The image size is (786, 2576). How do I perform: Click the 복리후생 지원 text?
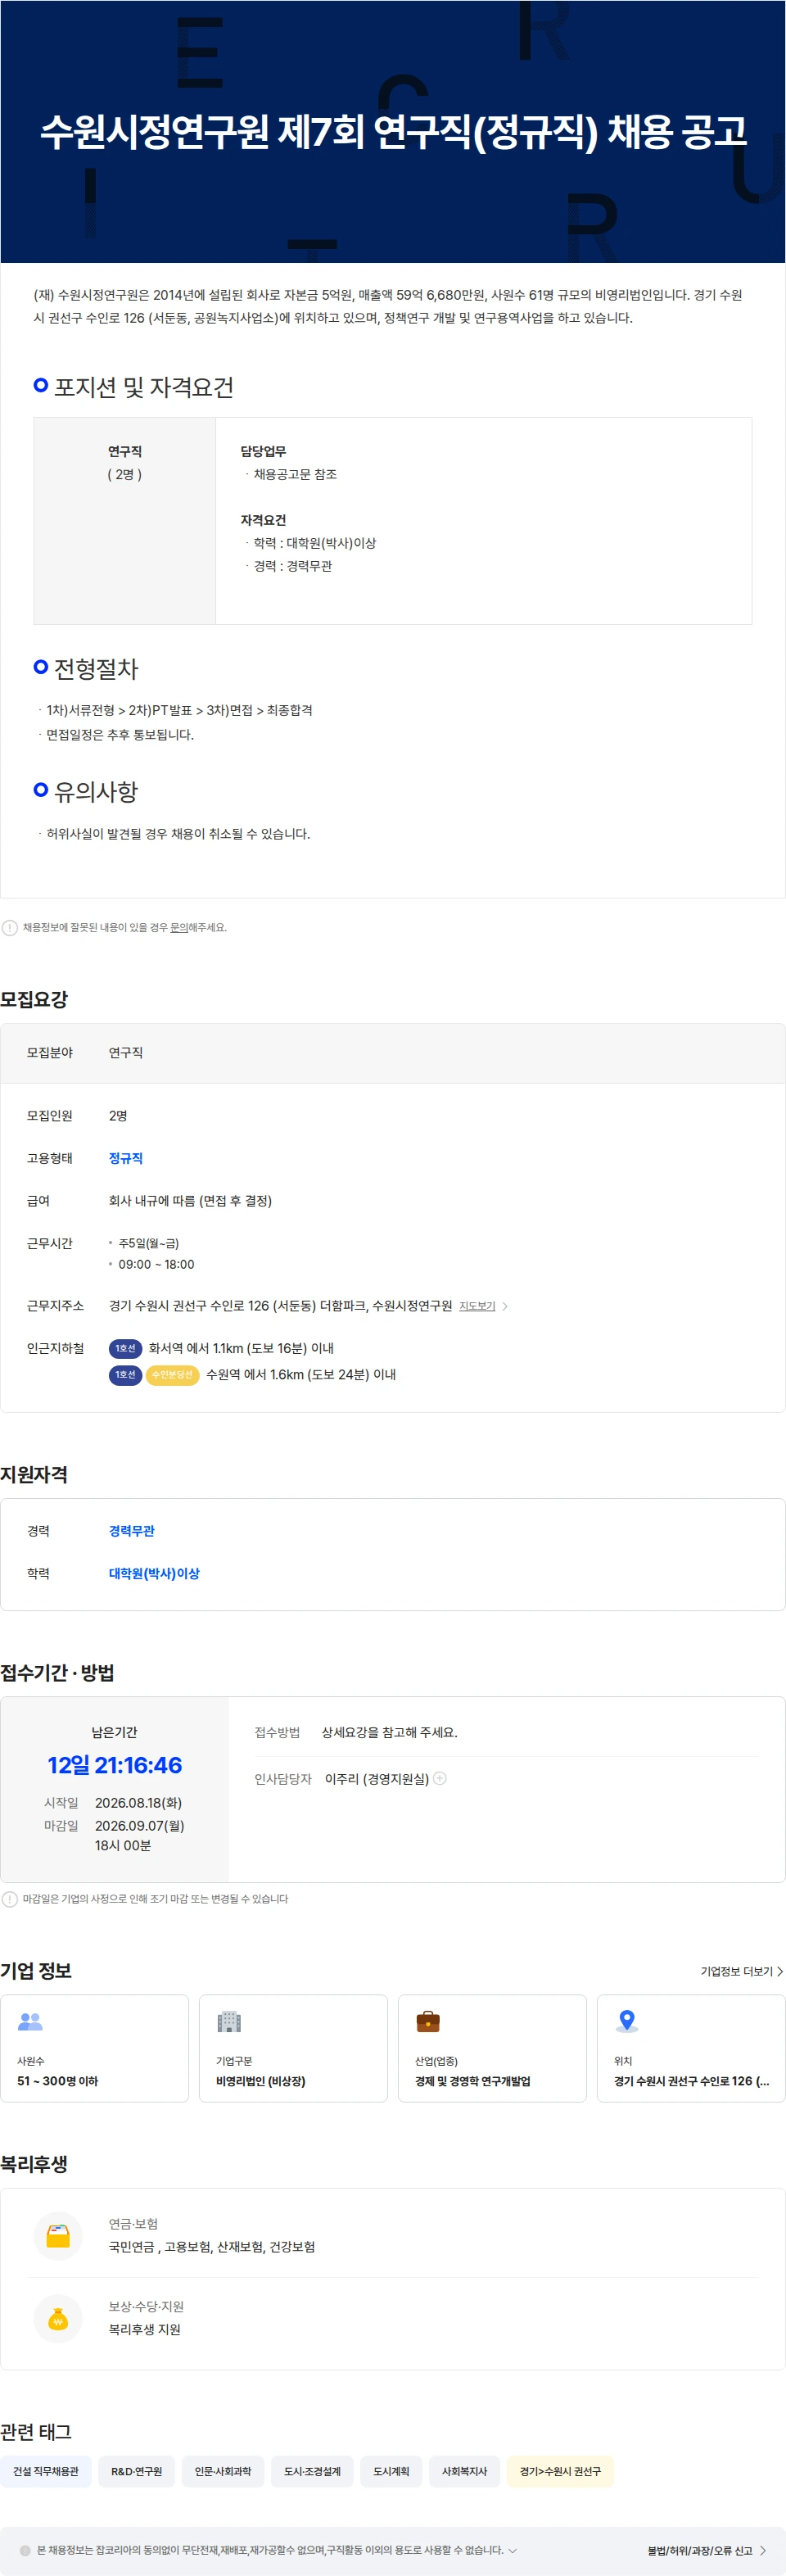145,2329
